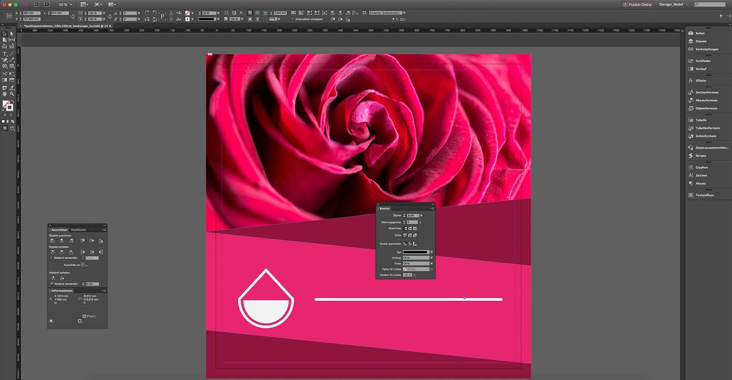Select the Hand tool

(5, 93)
